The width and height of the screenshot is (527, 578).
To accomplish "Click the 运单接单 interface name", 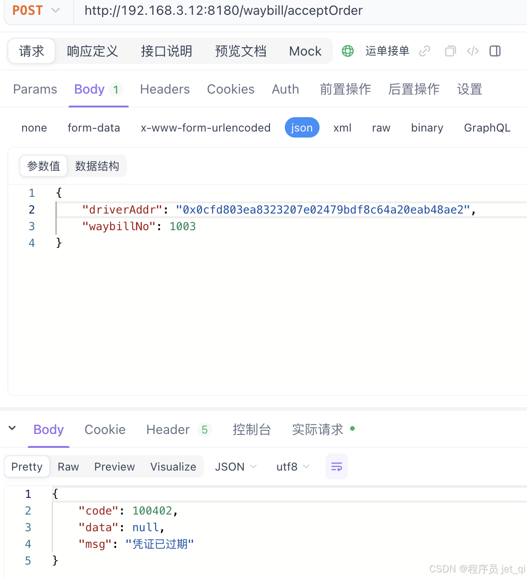I will (x=387, y=51).
